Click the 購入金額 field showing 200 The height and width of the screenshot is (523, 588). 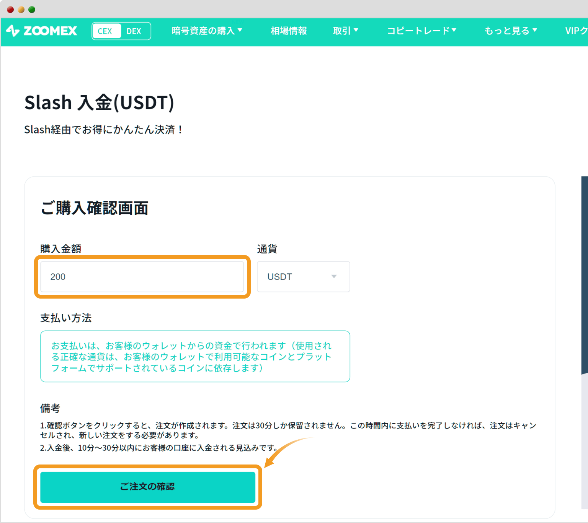click(143, 276)
